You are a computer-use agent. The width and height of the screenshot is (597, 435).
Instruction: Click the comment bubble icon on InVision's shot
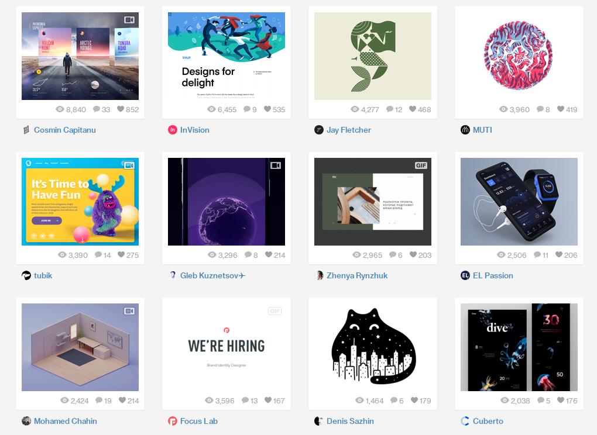(x=247, y=109)
